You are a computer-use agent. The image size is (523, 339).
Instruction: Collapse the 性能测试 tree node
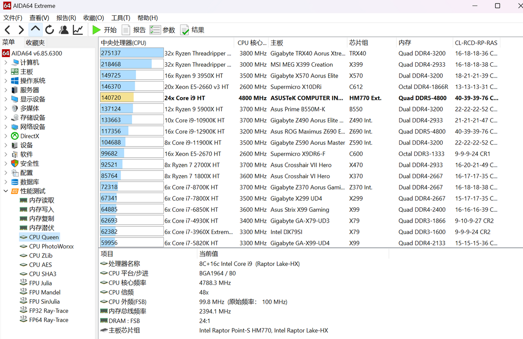5,191
